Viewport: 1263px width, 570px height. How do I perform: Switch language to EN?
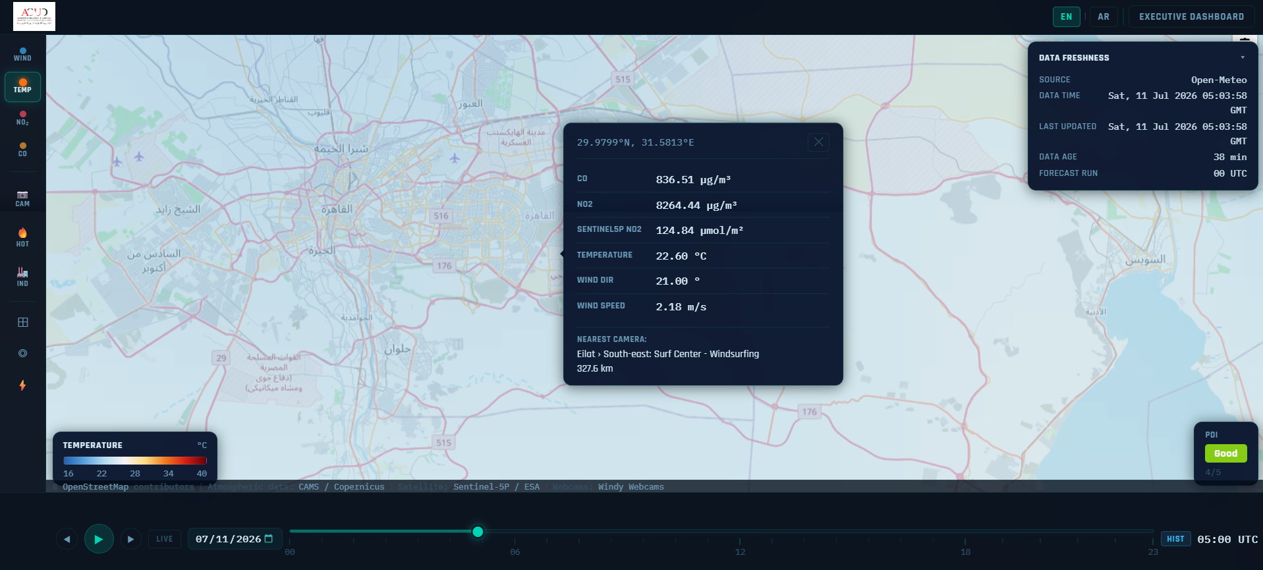1066,16
